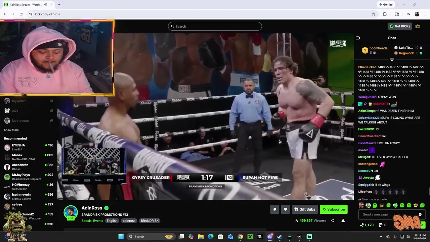
Task: Open Minecraft from taskbar
Action: (x=250, y=237)
